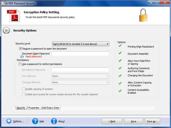Click green checkmark next to Allow Form Field Fill-in
Screen dimensions: 171x128
click(x=120, y=61)
